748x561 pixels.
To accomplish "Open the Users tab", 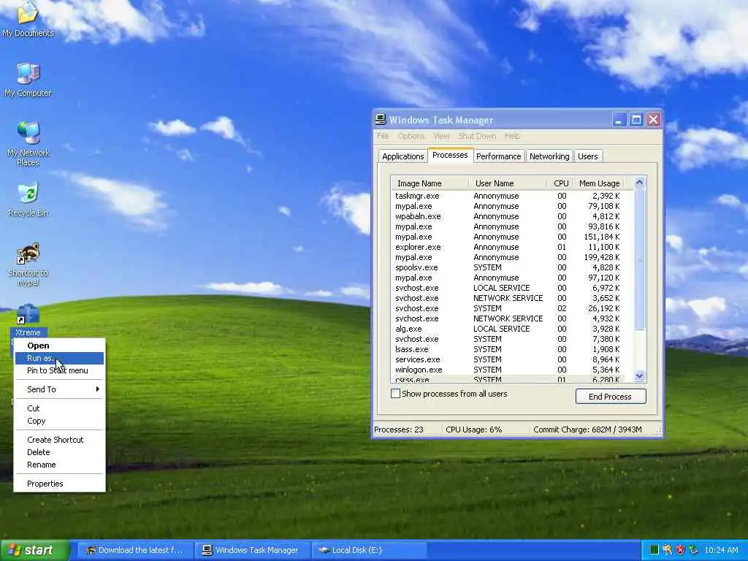I will click(588, 156).
